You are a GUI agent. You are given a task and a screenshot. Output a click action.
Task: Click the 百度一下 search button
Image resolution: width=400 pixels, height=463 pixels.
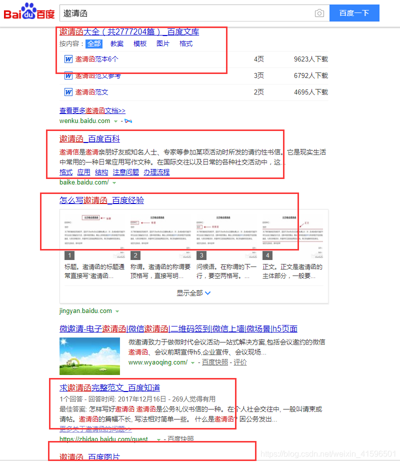(354, 13)
